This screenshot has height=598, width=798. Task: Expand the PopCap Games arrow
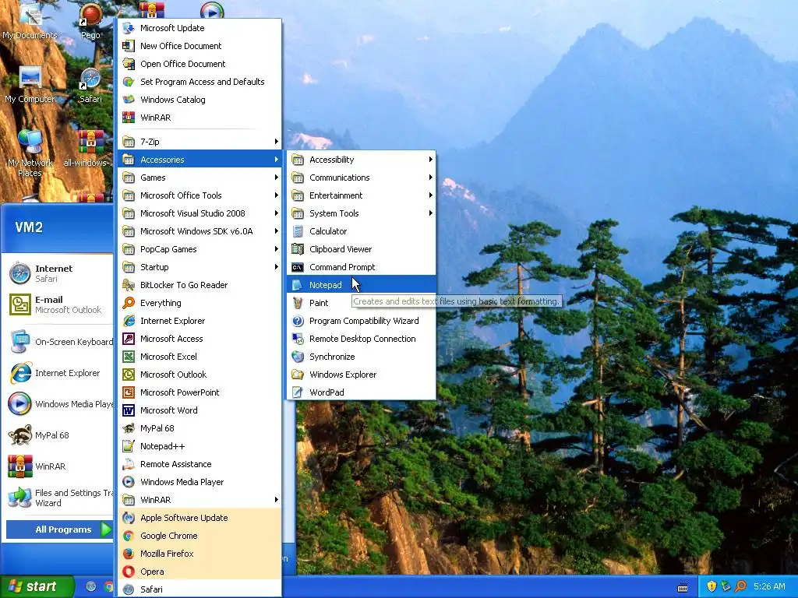tap(277, 249)
